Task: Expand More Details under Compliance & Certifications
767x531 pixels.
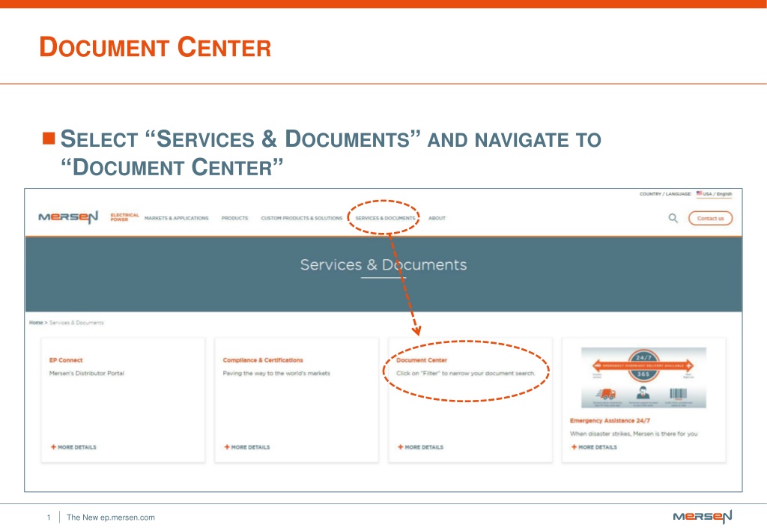Action: pyautogui.click(x=247, y=447)
